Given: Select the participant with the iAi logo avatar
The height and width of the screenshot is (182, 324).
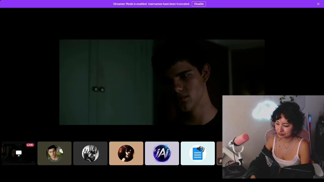Looking at the screenshot, I should [162, 153].
